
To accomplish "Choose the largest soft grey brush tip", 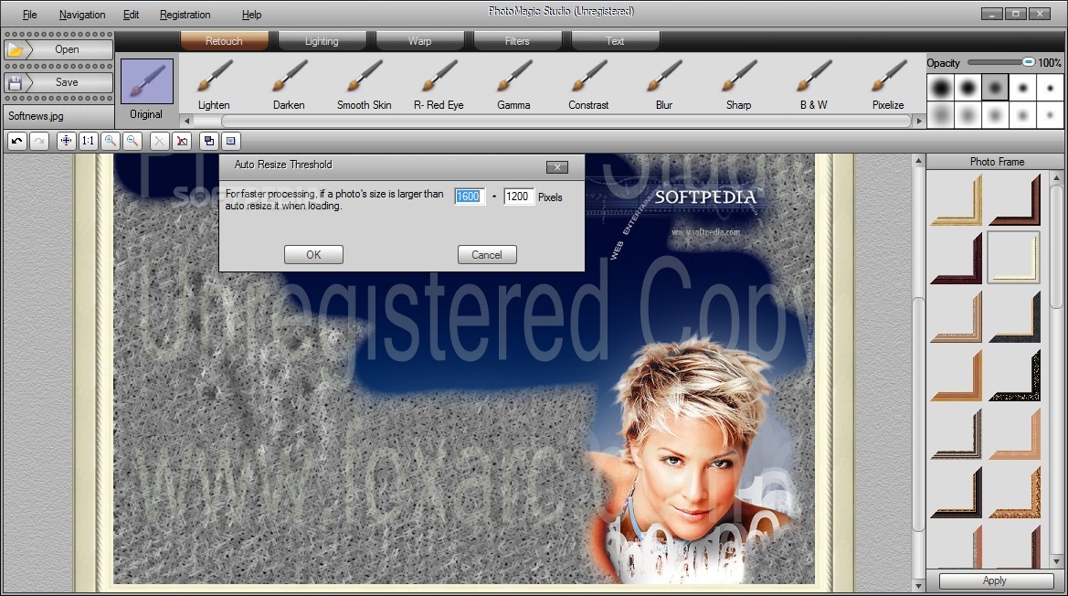I will 941,115.
